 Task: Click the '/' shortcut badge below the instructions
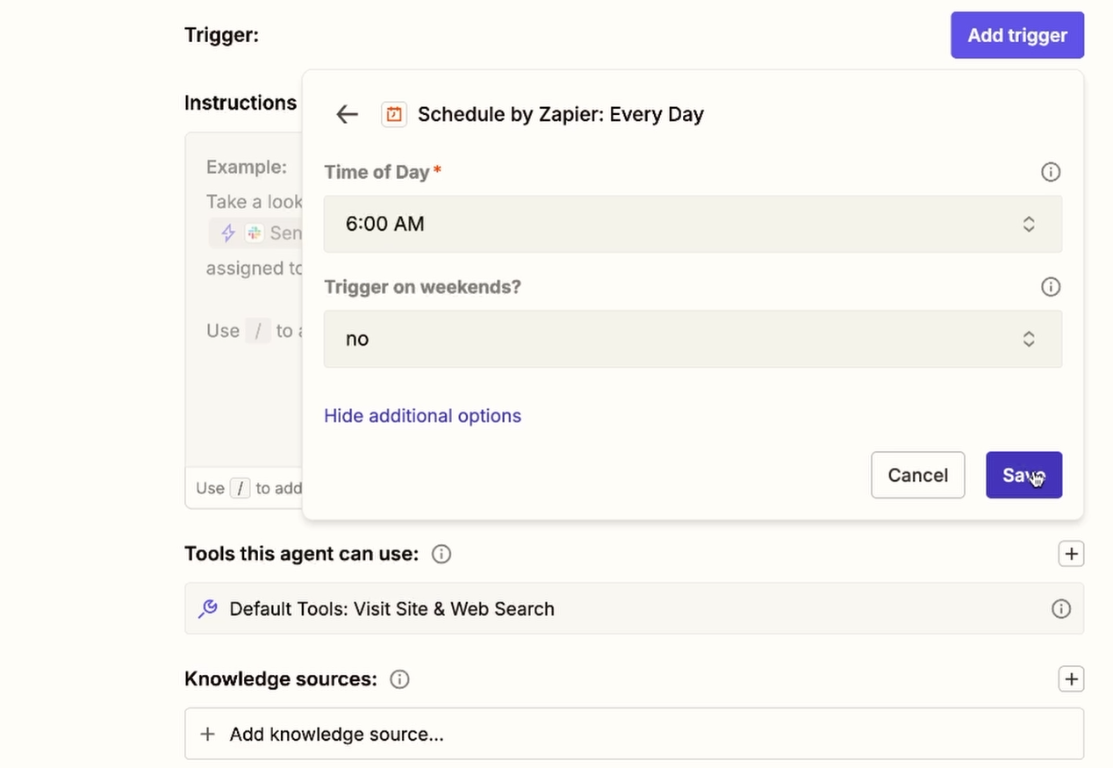[x=241, y=488]
